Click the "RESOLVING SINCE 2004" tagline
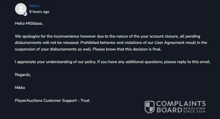 tap(194, 110)
